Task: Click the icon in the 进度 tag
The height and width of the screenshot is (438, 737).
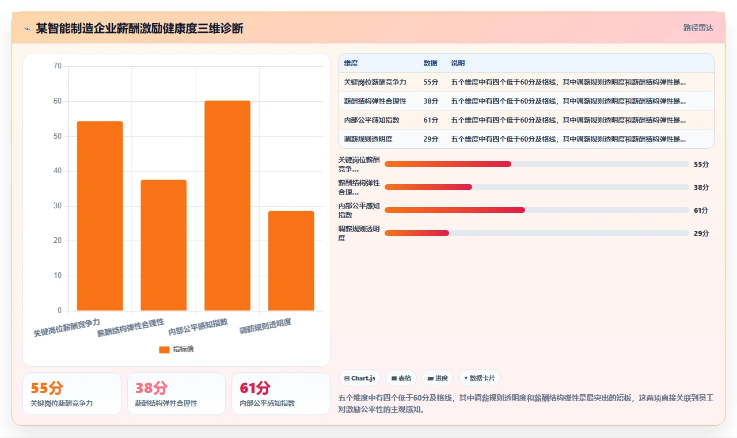Action: 430,378
